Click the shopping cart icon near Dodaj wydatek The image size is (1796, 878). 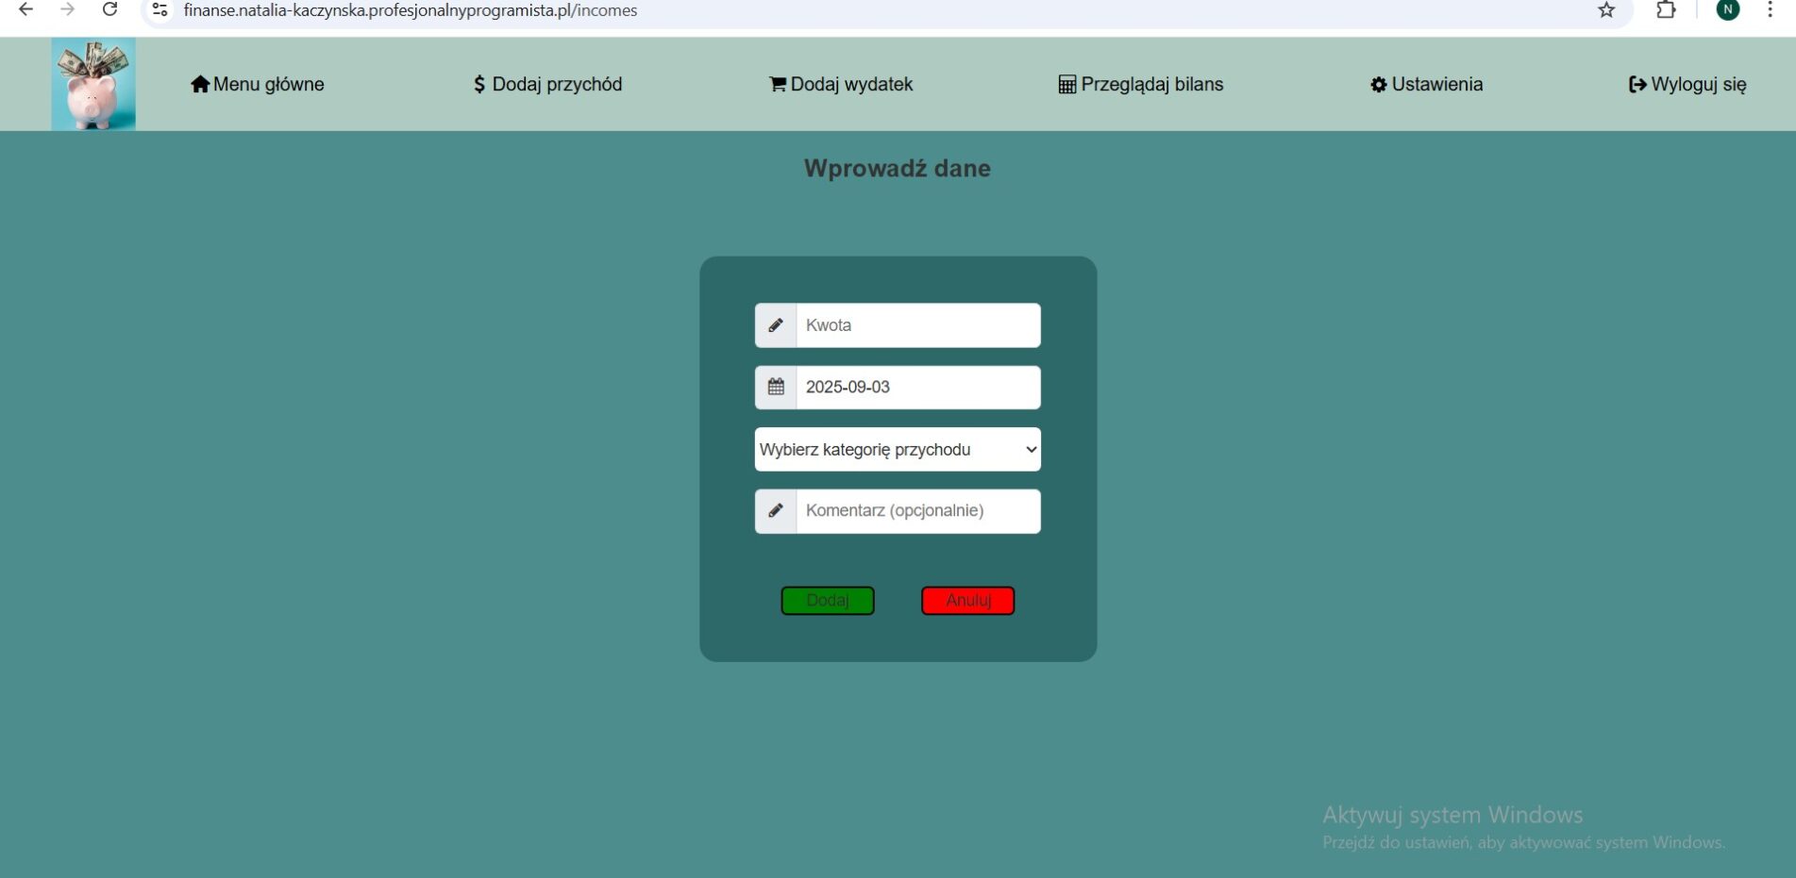tap(776, 84)
